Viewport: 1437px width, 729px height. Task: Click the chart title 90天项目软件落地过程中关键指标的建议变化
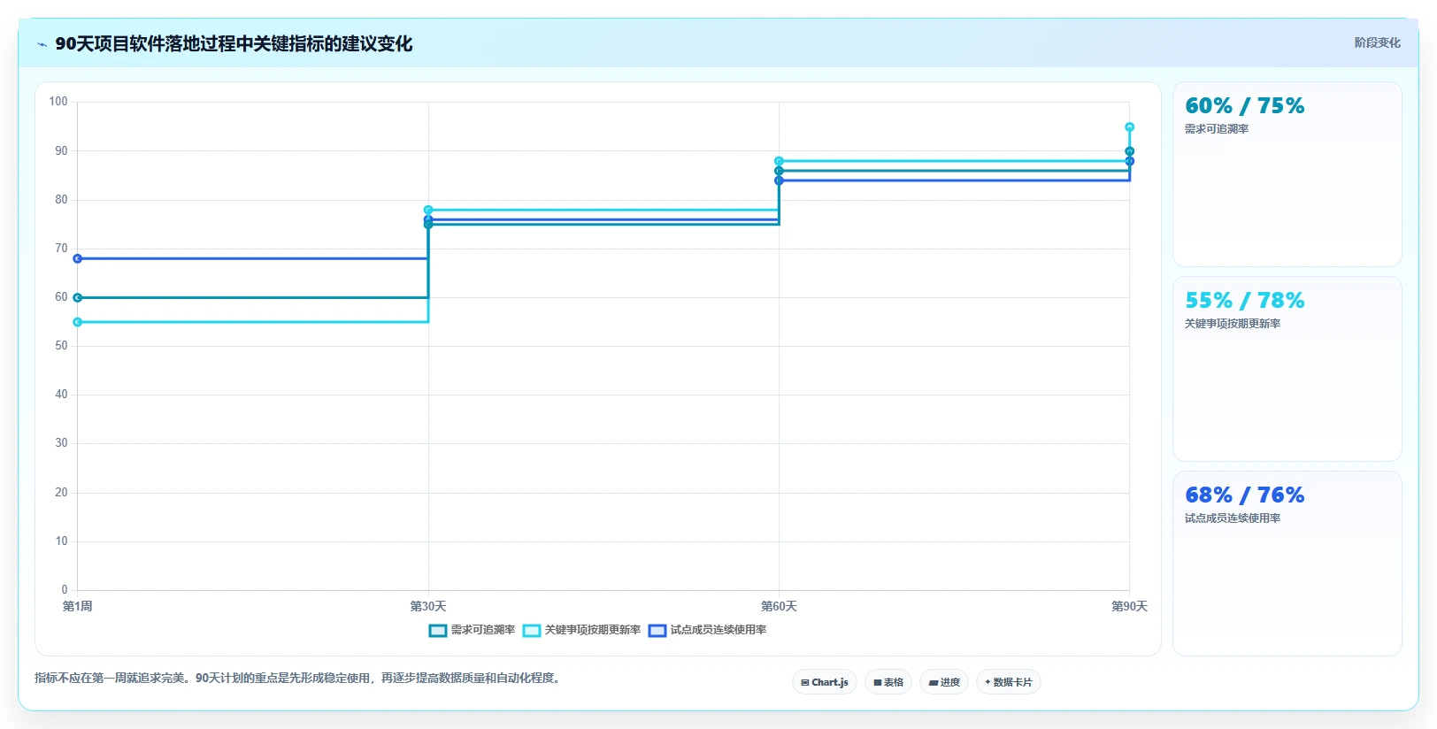point(234,44)
